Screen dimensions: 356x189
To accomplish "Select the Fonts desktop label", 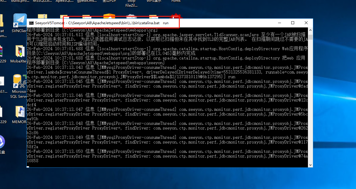I will pyautogui.click(x=176, y=1).
